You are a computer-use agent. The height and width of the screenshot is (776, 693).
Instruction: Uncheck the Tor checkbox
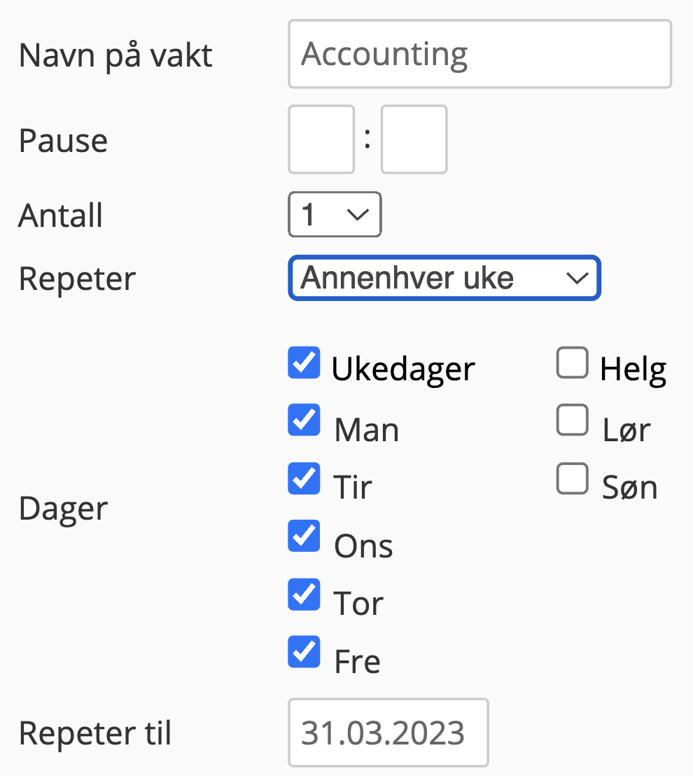click(304, 595)
